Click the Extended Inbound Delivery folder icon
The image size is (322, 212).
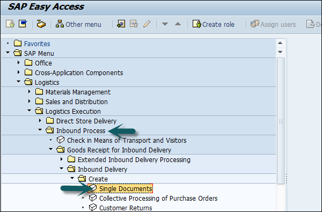71,159
